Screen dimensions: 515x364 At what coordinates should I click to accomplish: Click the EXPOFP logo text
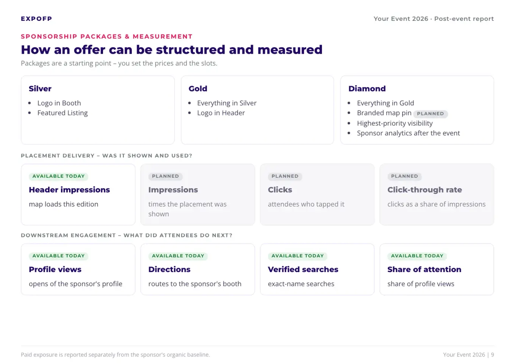pos(36,19)
